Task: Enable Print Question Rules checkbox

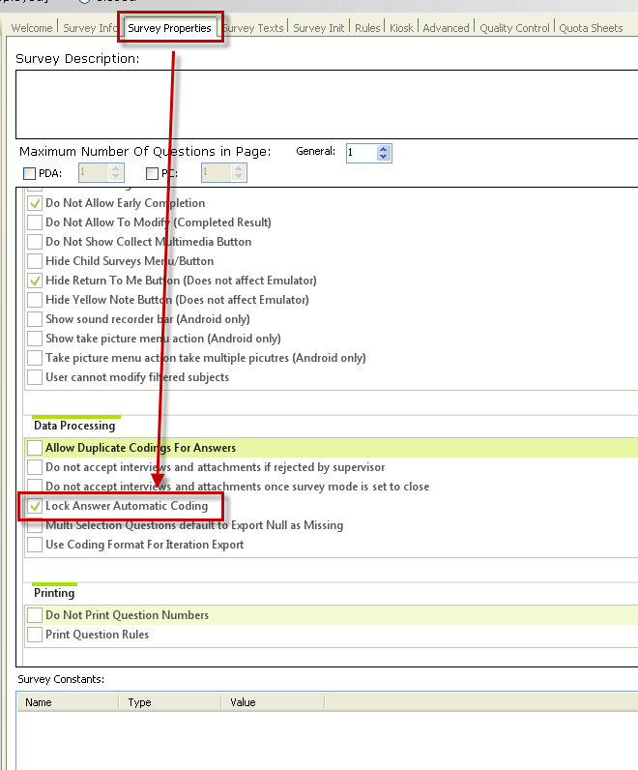Action: 35,635
